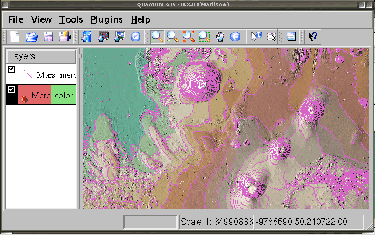The width and height of the screenshot is (375, 235).
Task: Toggle visibility of Merc_color raster layer
Action: click(11, 89)
